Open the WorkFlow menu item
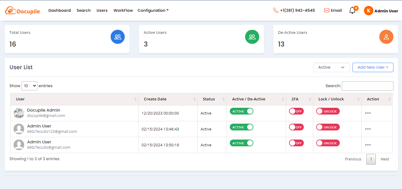 click(123, 10)
